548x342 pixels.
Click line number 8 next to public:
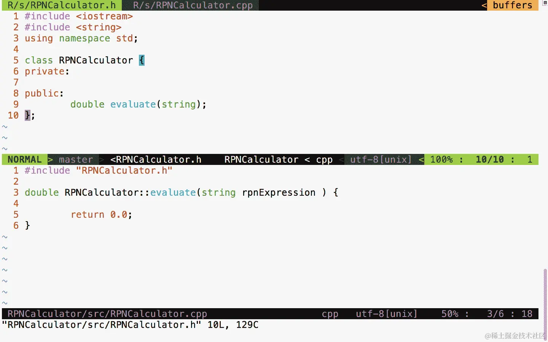16,93
